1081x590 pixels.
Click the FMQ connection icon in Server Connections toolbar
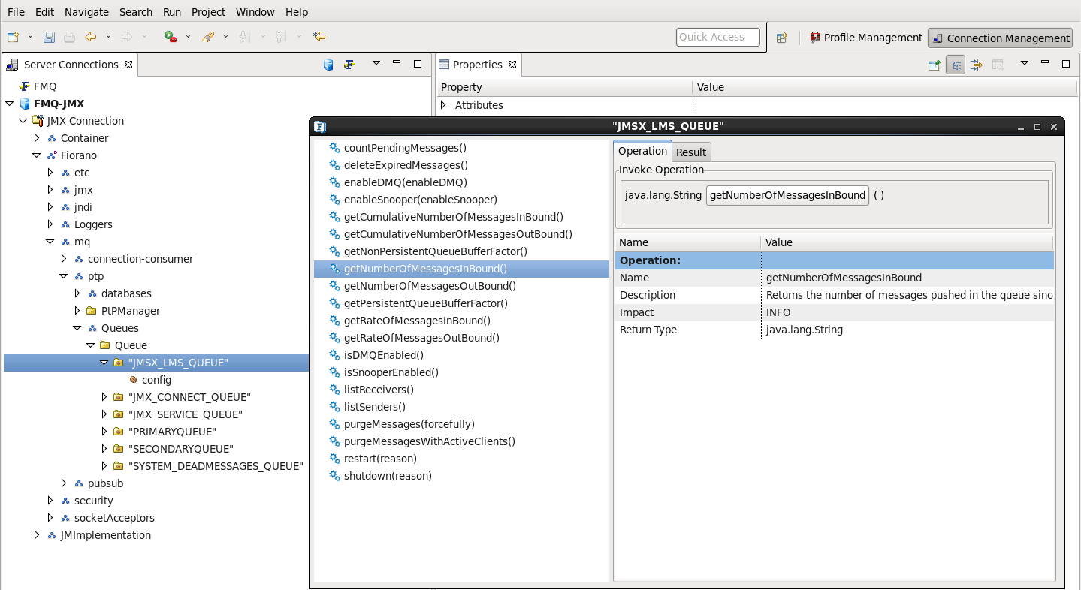[349, 65]
